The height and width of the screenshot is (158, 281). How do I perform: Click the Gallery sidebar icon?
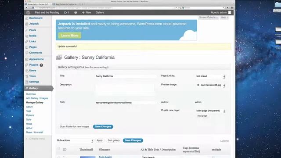pyautogui.click(x=27, y=88)
